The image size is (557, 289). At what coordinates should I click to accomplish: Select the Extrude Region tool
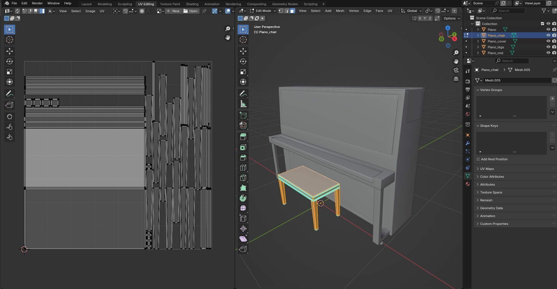243,137
